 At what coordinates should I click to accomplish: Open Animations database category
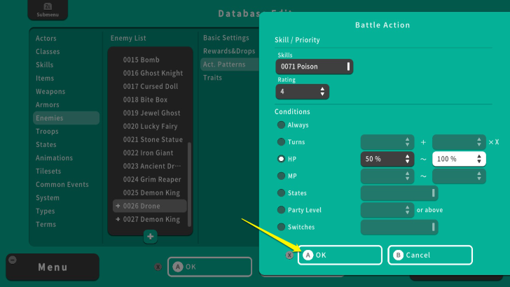(54, 158)
